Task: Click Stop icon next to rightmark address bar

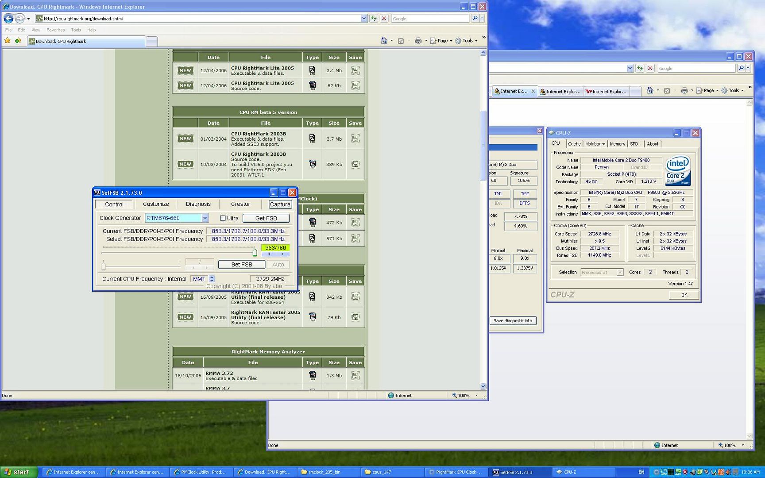Action: point(384,19)
